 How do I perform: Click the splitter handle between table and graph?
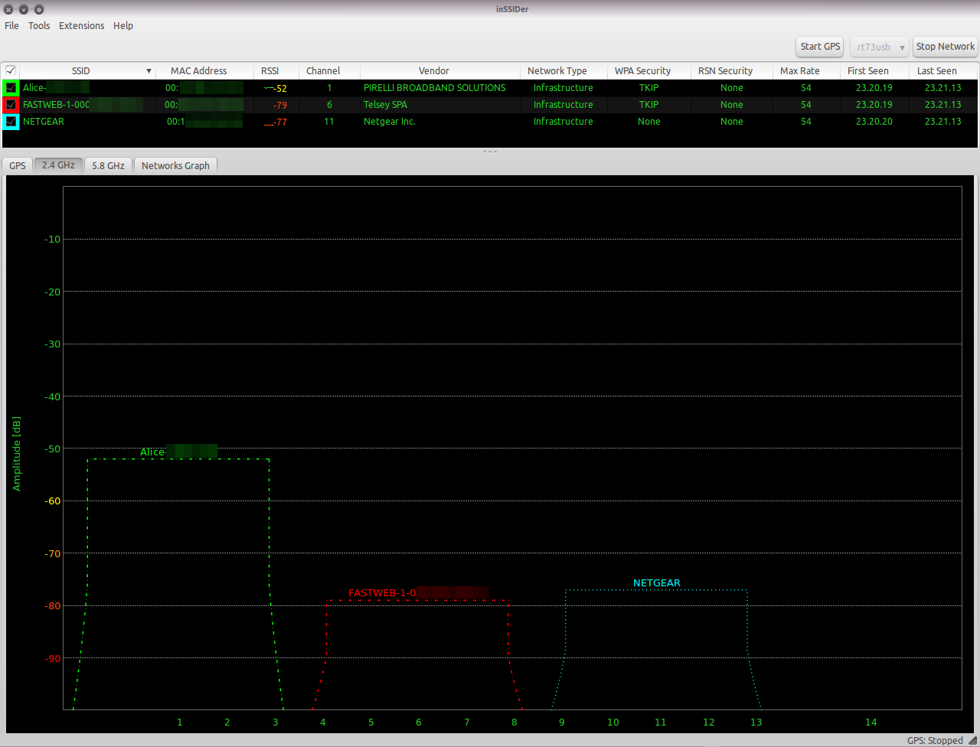pos(489,152)
